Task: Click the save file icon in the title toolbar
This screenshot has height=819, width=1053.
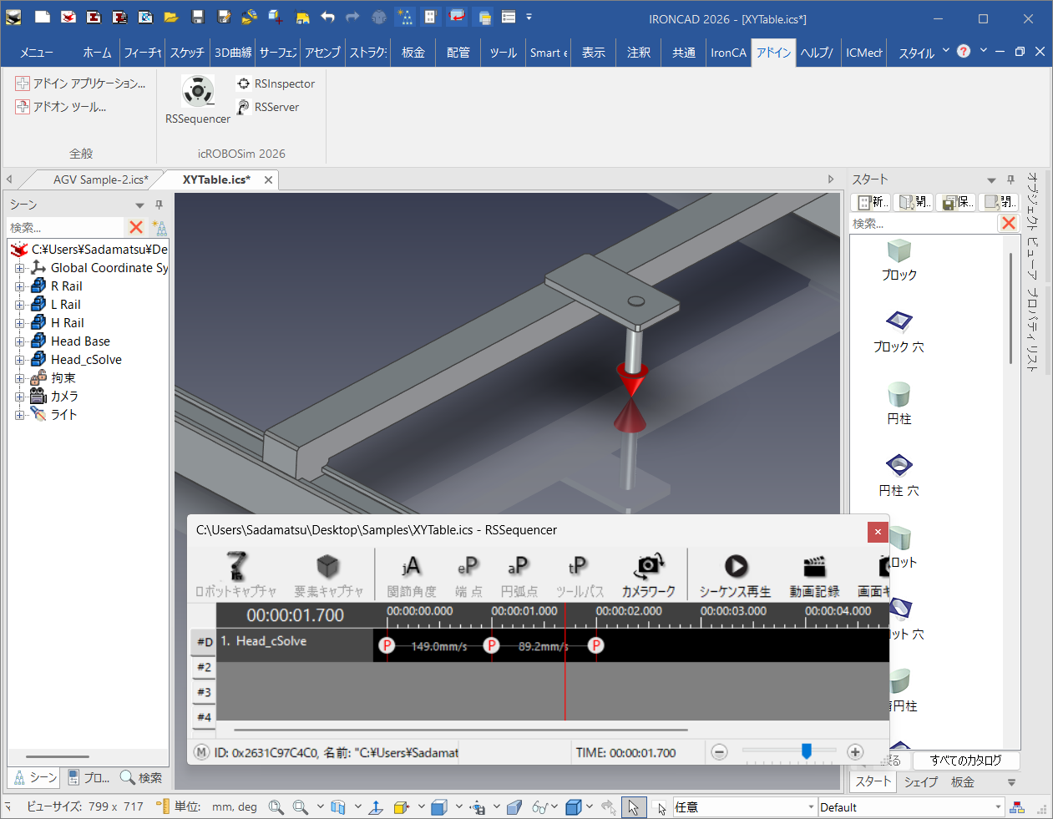Action: (x=198, y=17)
